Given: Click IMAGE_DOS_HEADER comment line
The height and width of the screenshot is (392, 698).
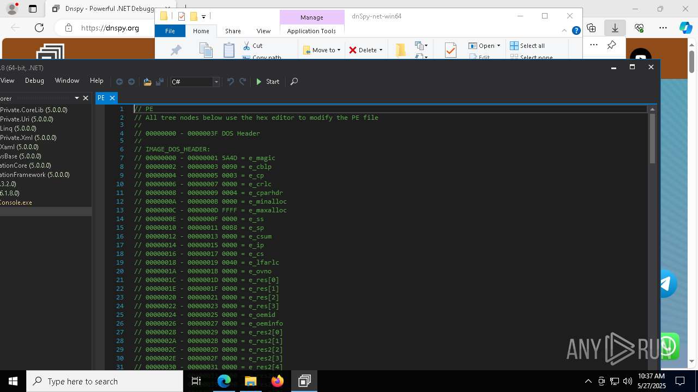Looking at the screenshot, I should click(x=172, y=149).
